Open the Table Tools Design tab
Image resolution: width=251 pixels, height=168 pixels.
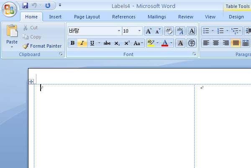tap(236, 17)
